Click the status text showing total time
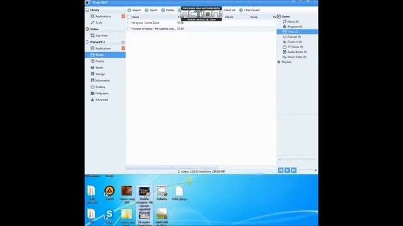403x226 pixels. (x=201, y=171)
